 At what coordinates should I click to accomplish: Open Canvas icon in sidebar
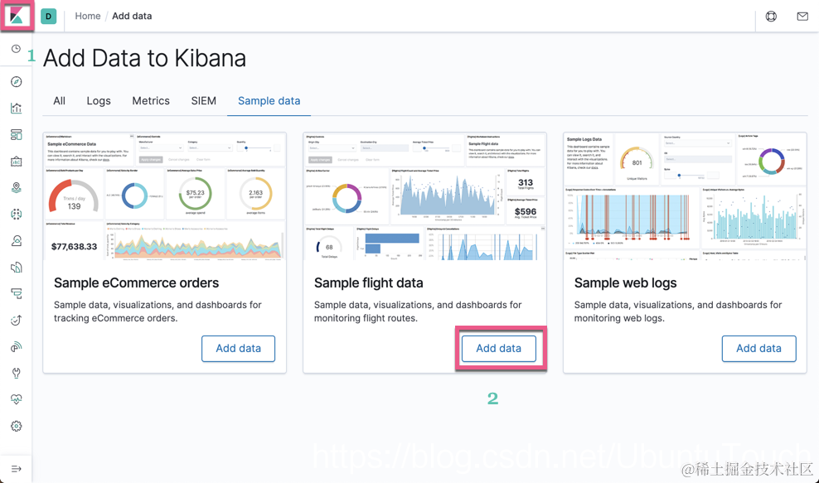[17, 162]
